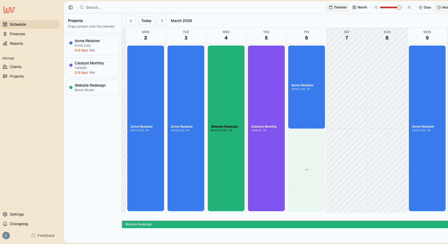Go to the next week with the right chevron

tap(162, 20)
